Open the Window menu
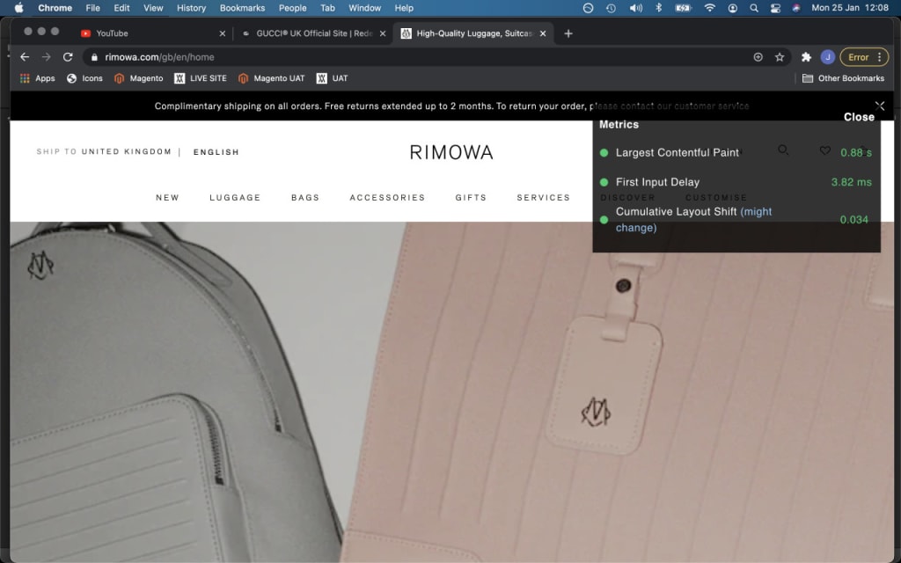The height and width of the screenshot is (563, 901). (x=365, y=8)
